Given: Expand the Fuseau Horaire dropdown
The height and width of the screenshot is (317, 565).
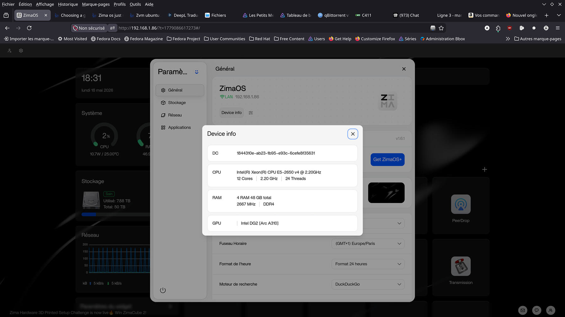Looking at the screenshot, I should click(x=368, y=244).
